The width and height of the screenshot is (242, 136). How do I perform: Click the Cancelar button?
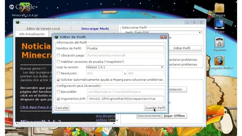[62, 108]
